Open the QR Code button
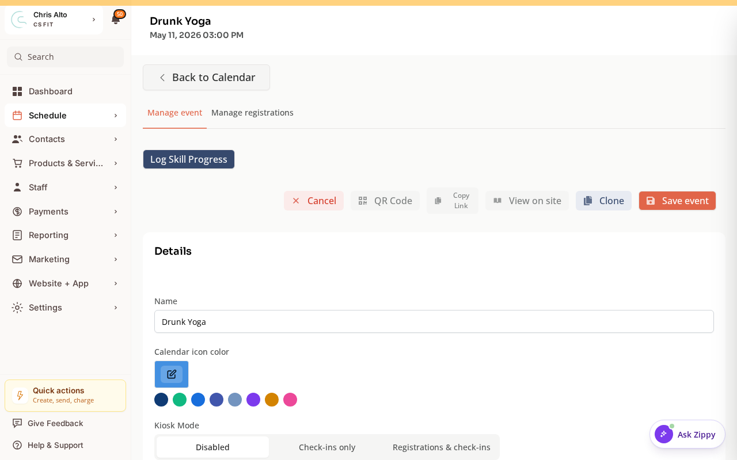 tap(385, 201)
